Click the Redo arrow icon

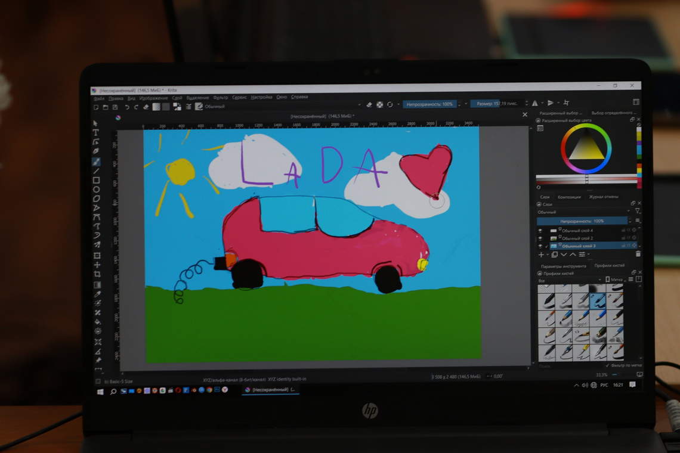tap(136, 107)
